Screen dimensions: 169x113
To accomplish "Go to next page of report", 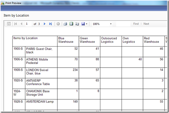I will coord(44,24).
